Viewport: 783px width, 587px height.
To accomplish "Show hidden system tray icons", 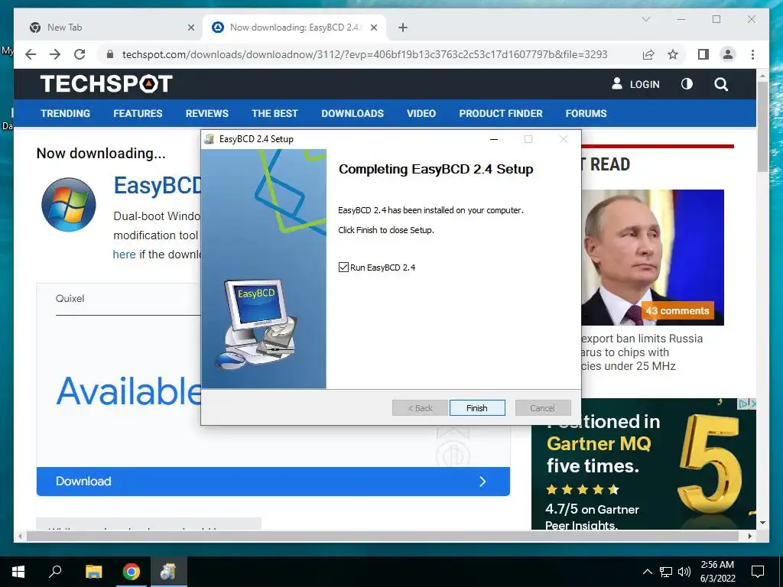I will click(x=647, y=572).
